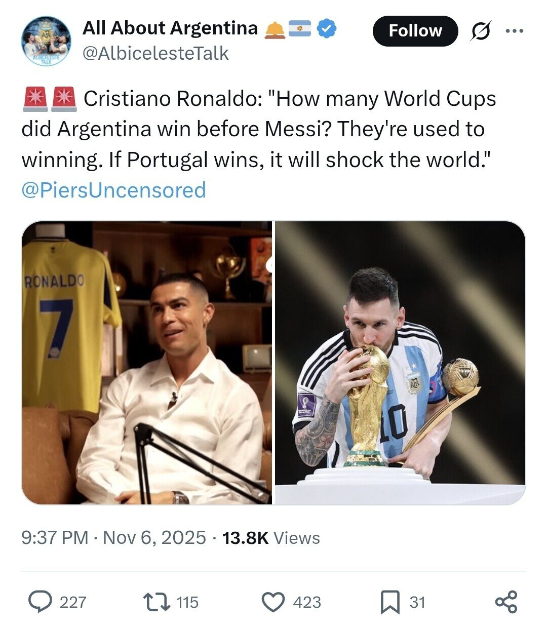
Task: Open the three-dot more options menu
Action: (x=515, y=31)
